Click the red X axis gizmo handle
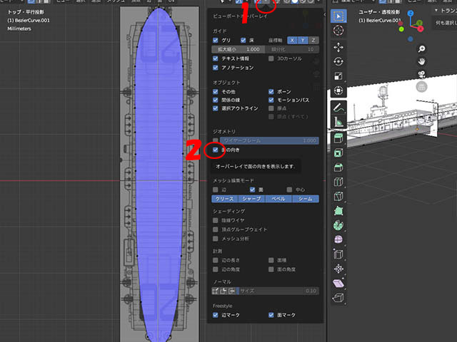The height and width of the screenshot is (342, 457). [x=421, y=28]
